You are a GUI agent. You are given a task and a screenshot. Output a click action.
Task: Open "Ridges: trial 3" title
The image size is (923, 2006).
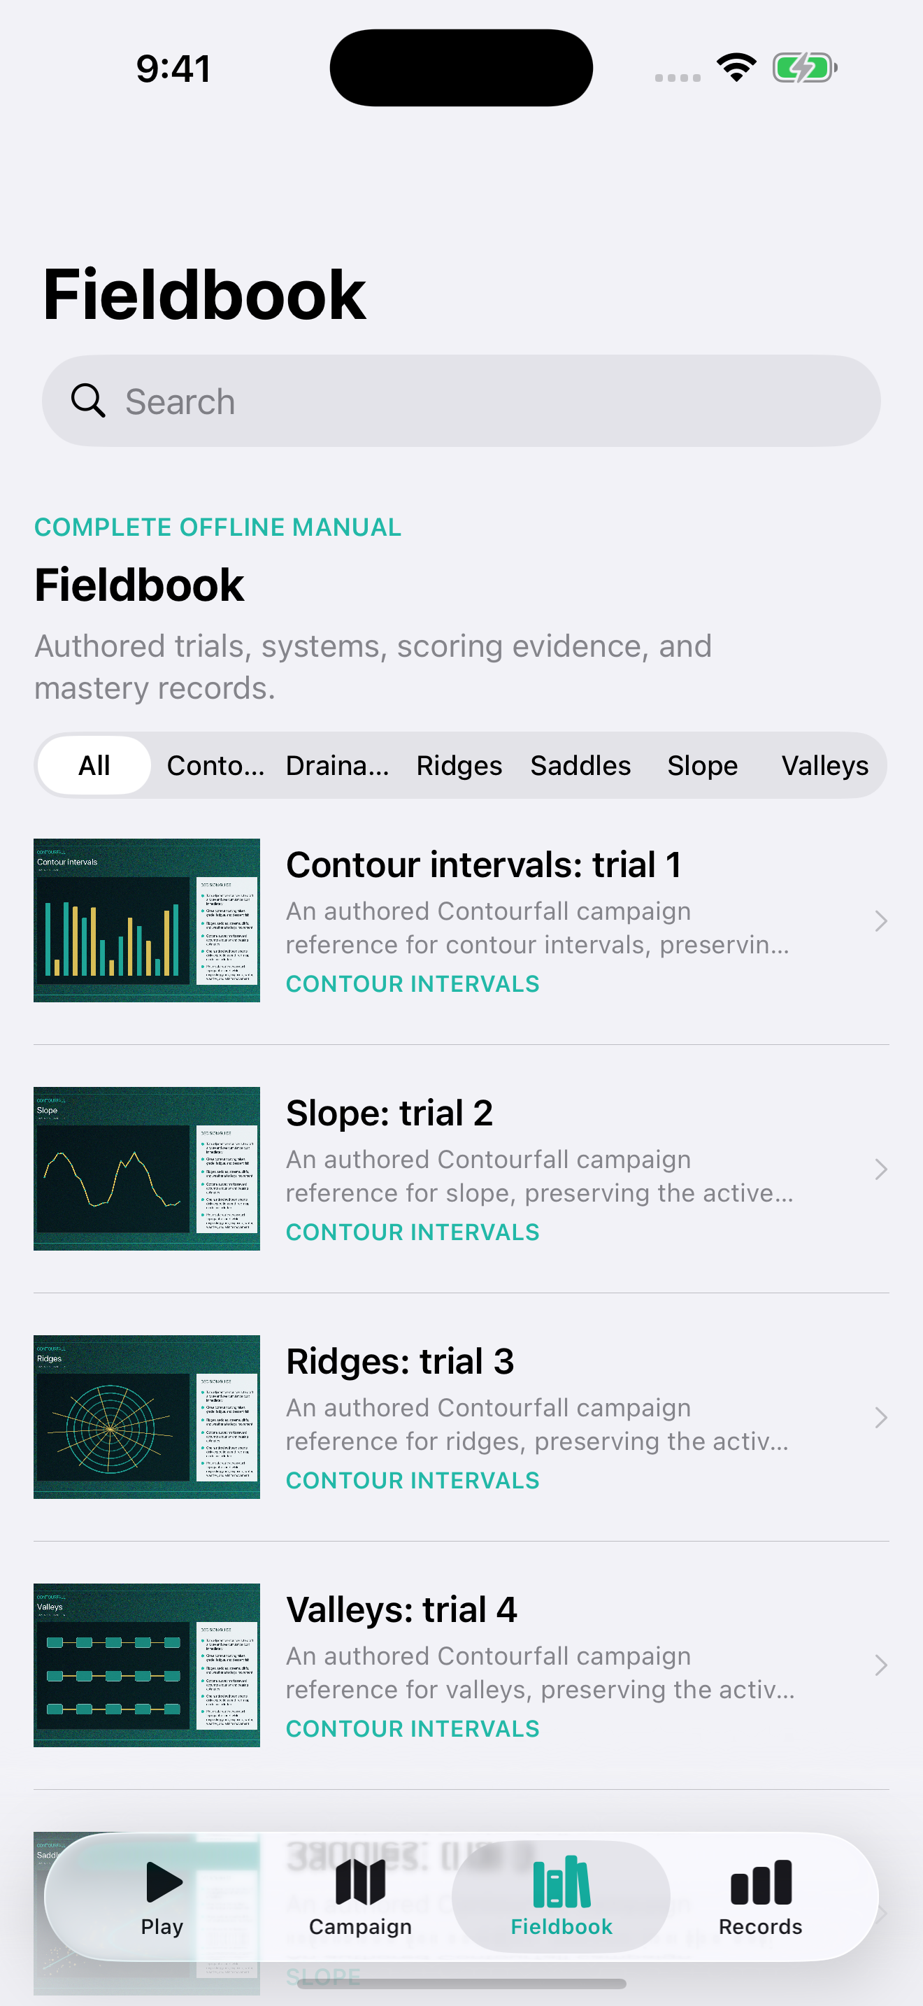[x=400, y=1362]
